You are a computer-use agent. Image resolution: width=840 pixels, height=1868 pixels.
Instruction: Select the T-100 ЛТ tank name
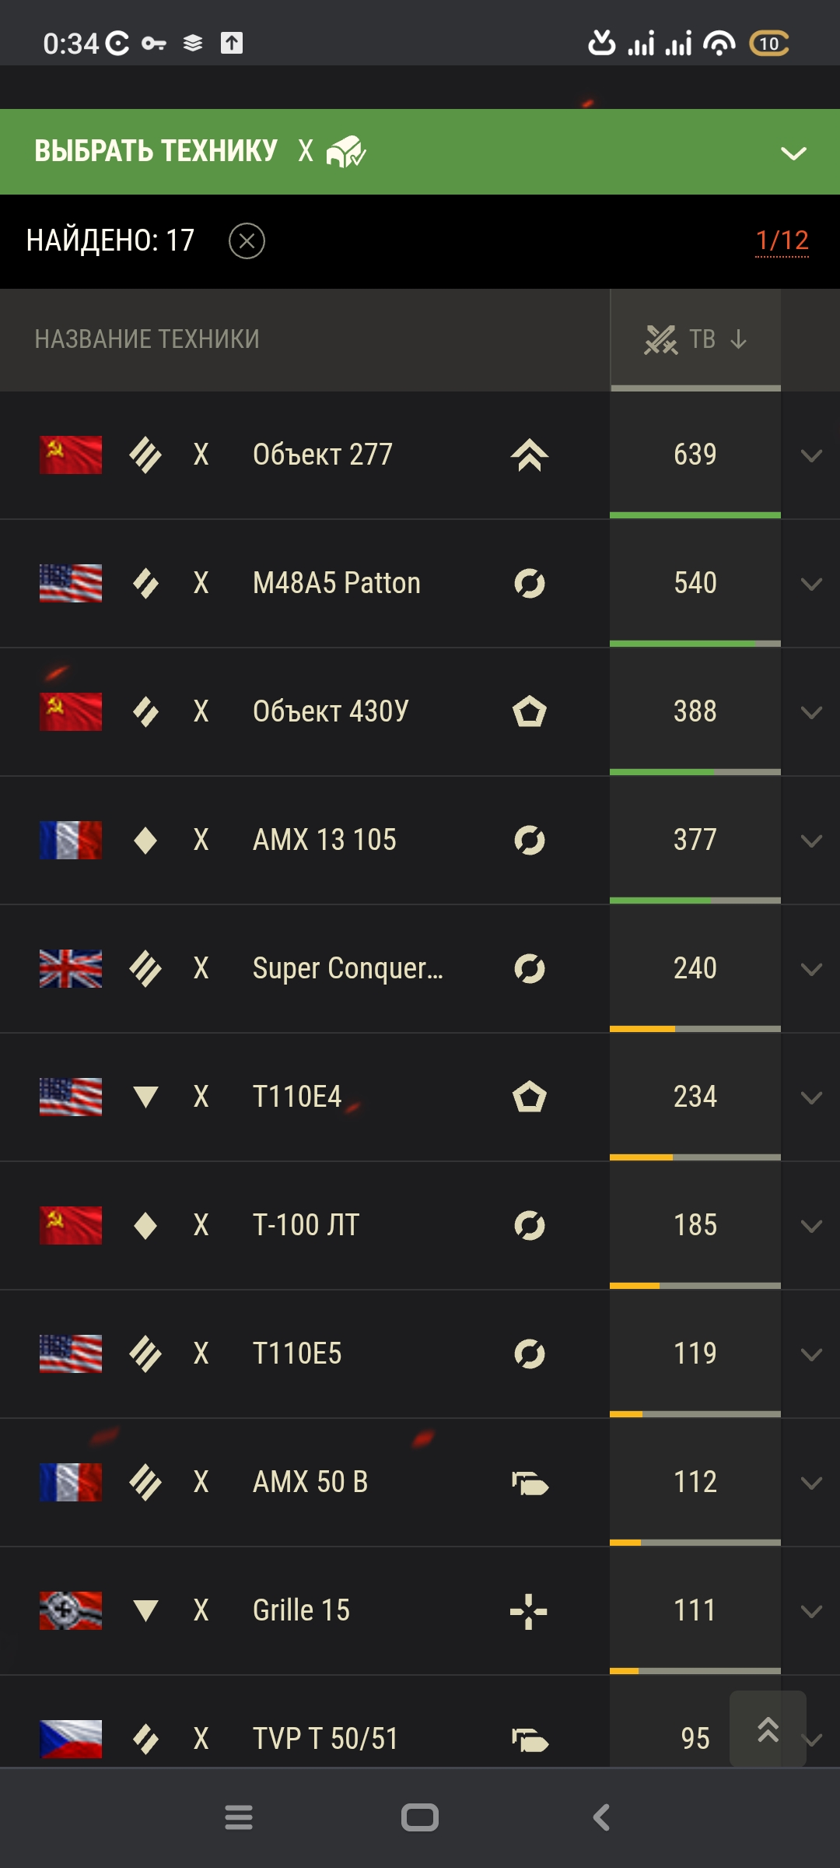[x=306, y=1226]
